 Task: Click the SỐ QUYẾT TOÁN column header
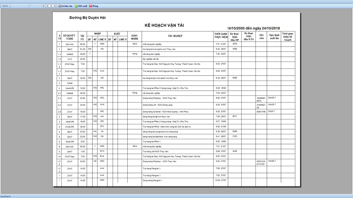click(x=69, y=37)
